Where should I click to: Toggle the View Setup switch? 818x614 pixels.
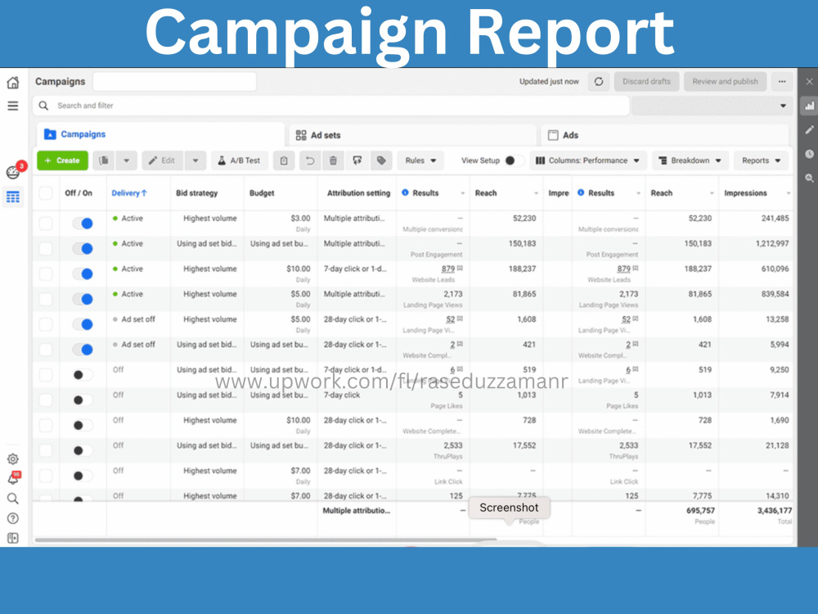(x=514, y=160)
